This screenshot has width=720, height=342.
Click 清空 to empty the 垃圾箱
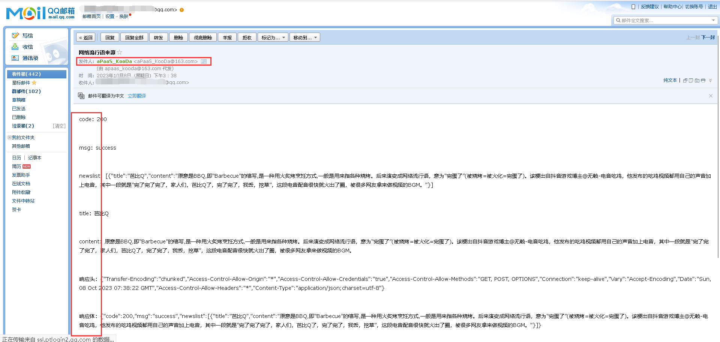(x=59, y=126)
